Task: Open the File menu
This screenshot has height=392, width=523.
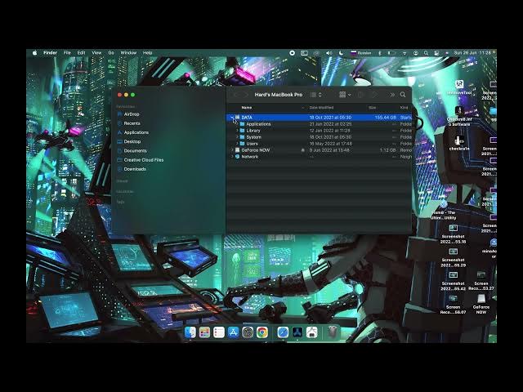Action: [x=67, y=52]
